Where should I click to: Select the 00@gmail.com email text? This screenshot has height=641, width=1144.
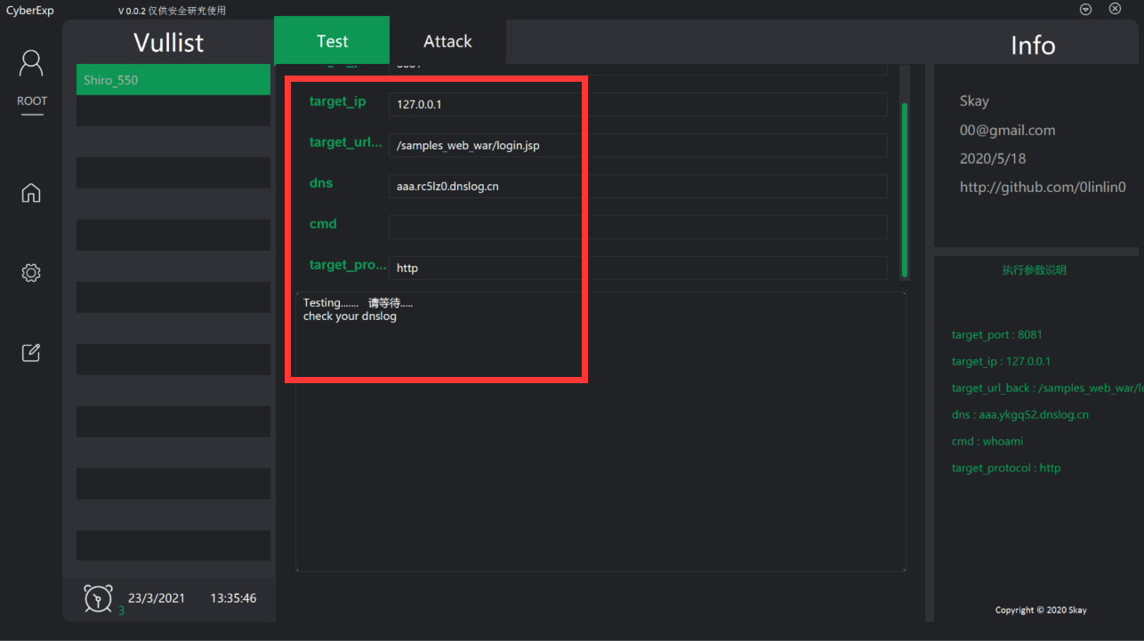pyautogui.click(x=1007, y=130)
